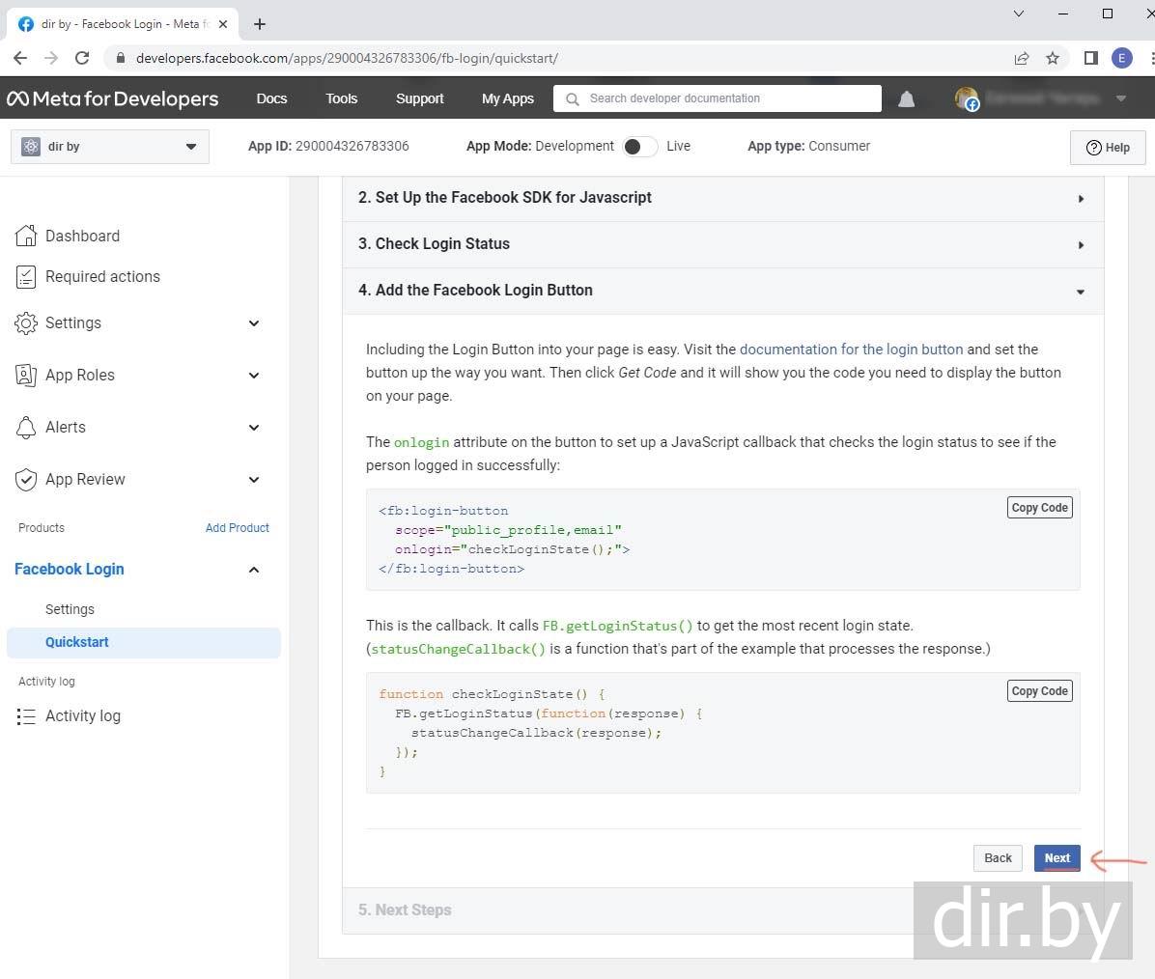Click the Required actions checklist icon
The width and height of the screenshot is (1155, 979).
point(26,277)
